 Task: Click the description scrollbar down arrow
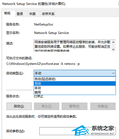click(x=113, y=49)
